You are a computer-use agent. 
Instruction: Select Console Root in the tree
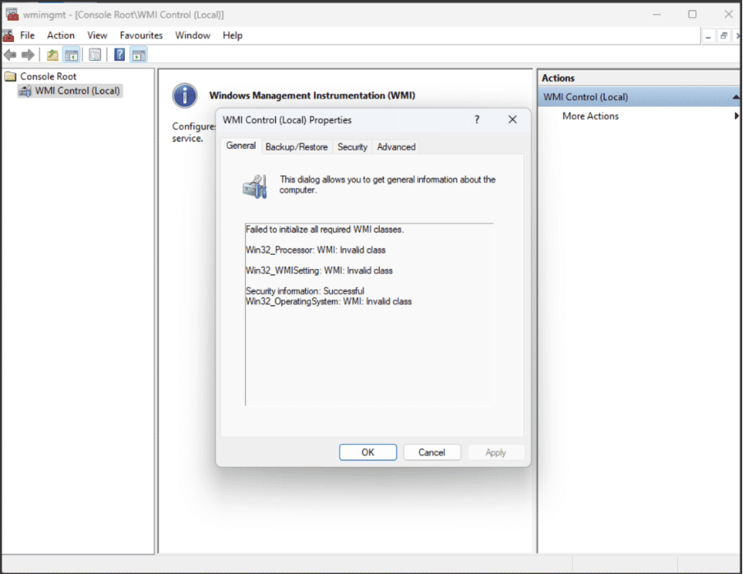[x=48, y=76]
